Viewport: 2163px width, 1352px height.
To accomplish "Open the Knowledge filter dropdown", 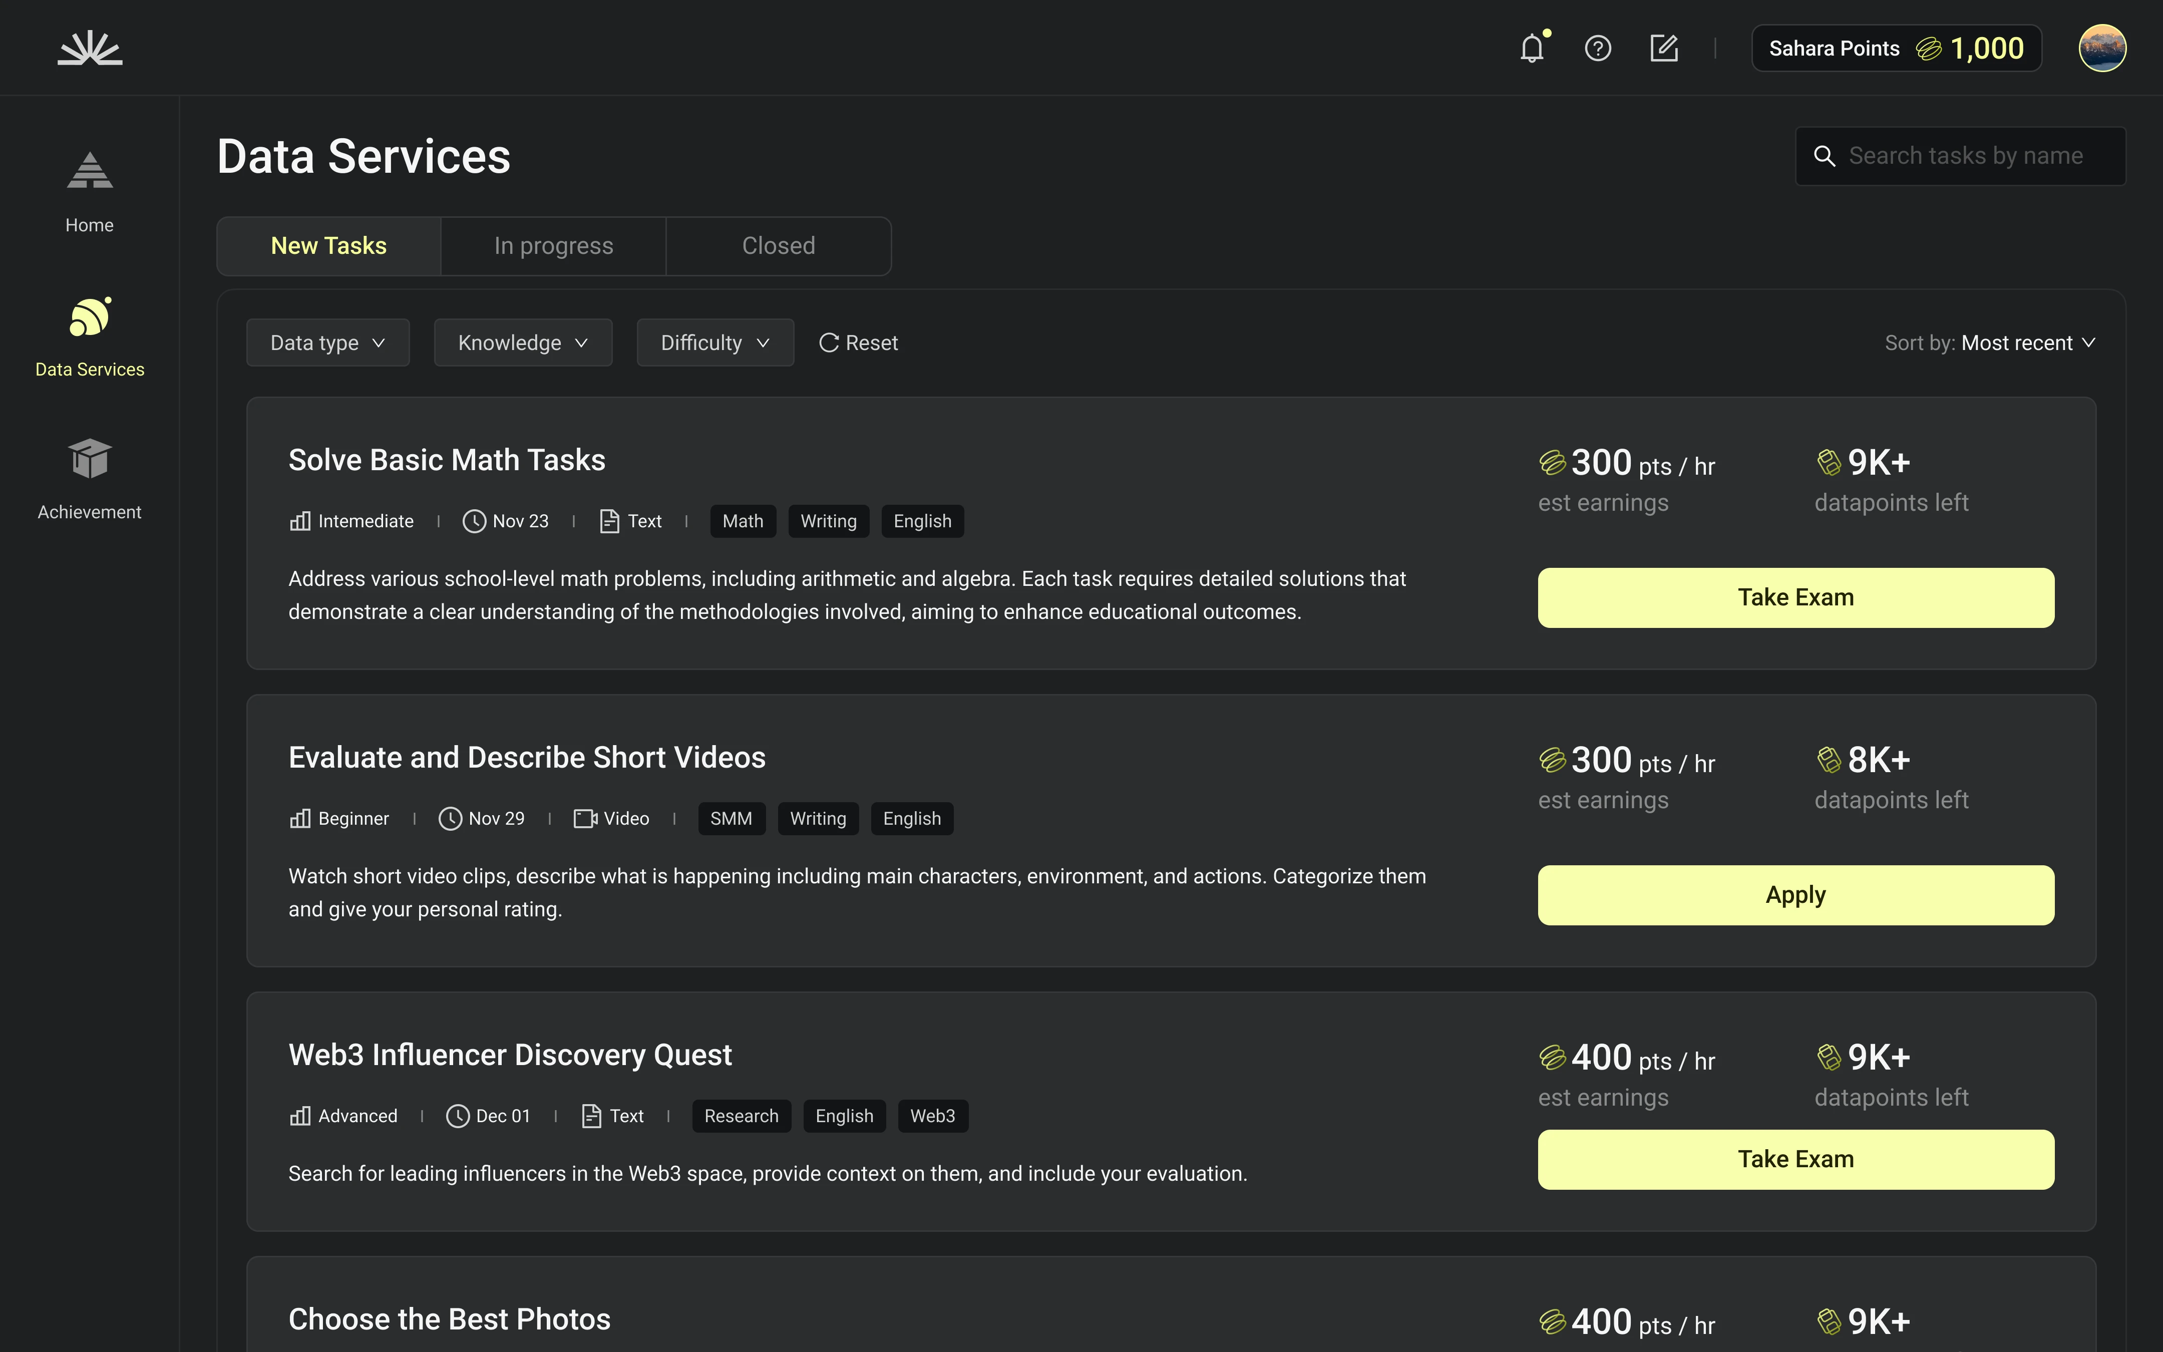I will pyautogui.click(x=523, y=344).
